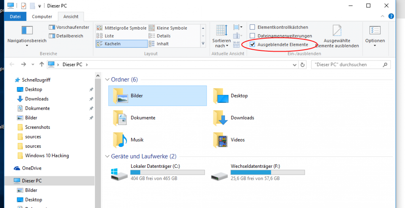Click the new folder quick access icon
The height and width of the screenshot is (208, 405).
(x=32, y=6)
